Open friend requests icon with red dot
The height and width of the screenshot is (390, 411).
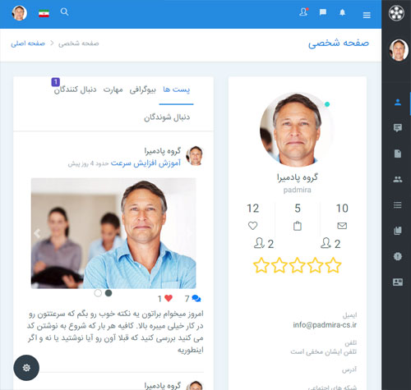tap(303, 12)
